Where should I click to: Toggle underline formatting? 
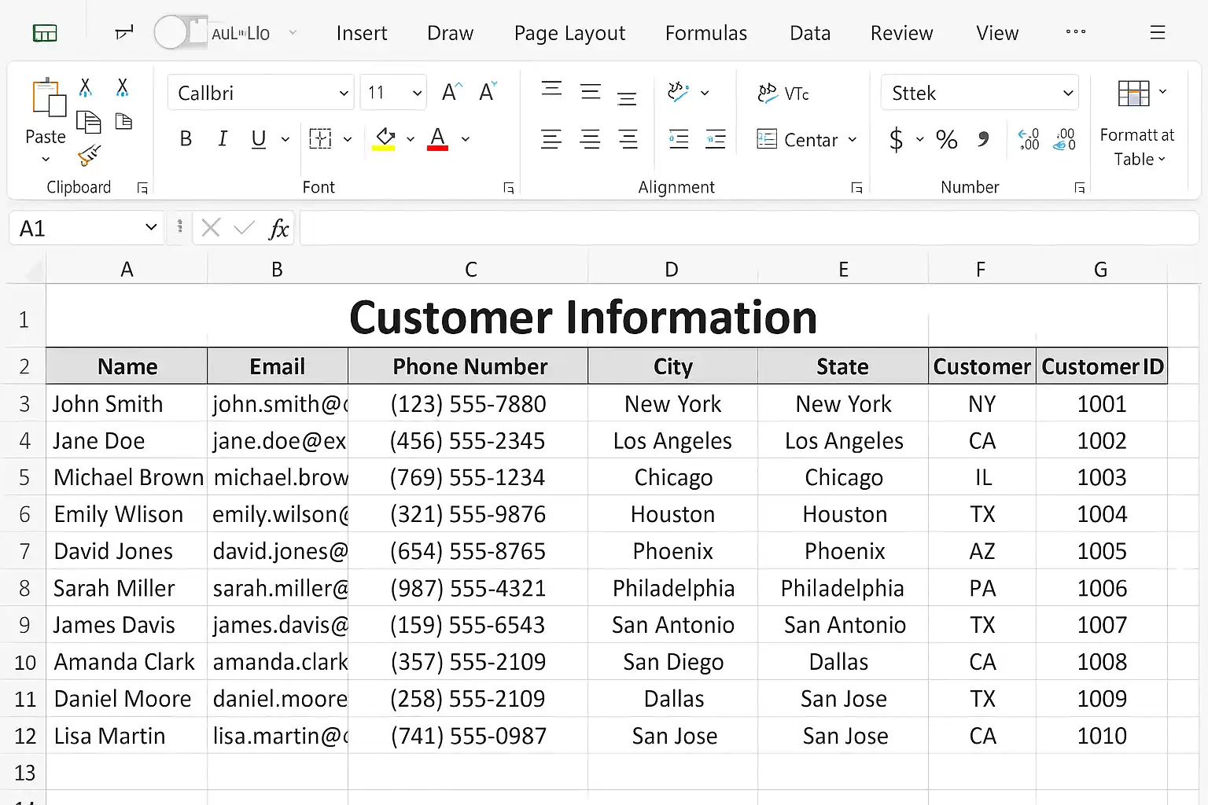[258, 139]
